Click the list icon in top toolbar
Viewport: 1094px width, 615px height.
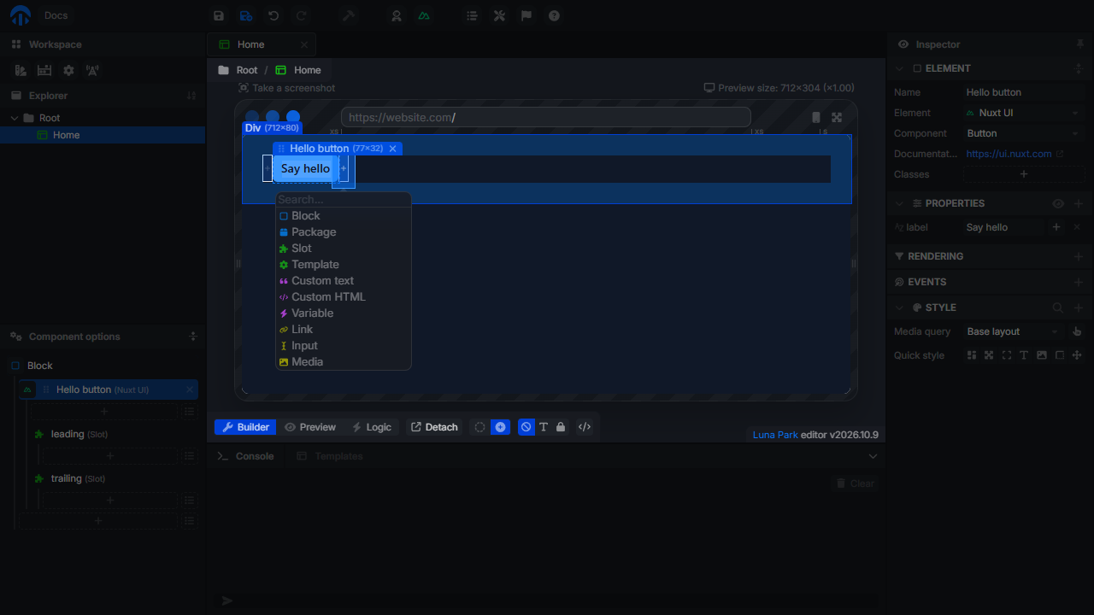472,15
